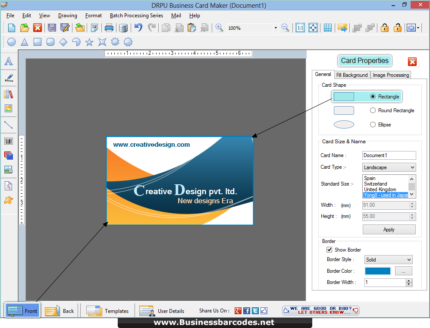This screenshot has width=430, height=328.
Task: Select the Barcode tool in sidebar
Action: pyautogui.click(x=9, y=142)
